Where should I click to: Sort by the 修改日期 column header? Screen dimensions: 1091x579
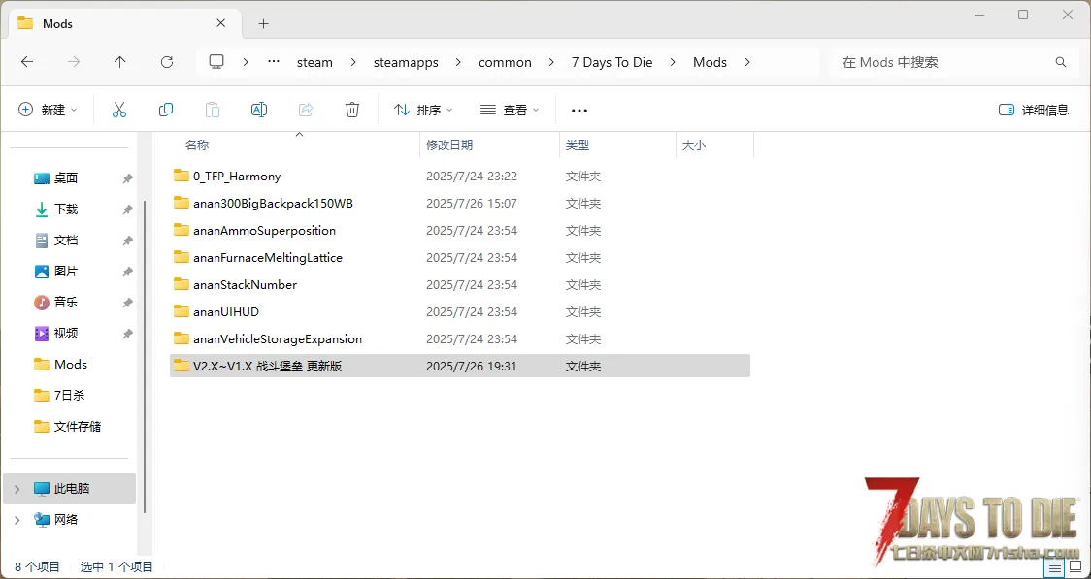pyautogui.click(x=449, y=145)
